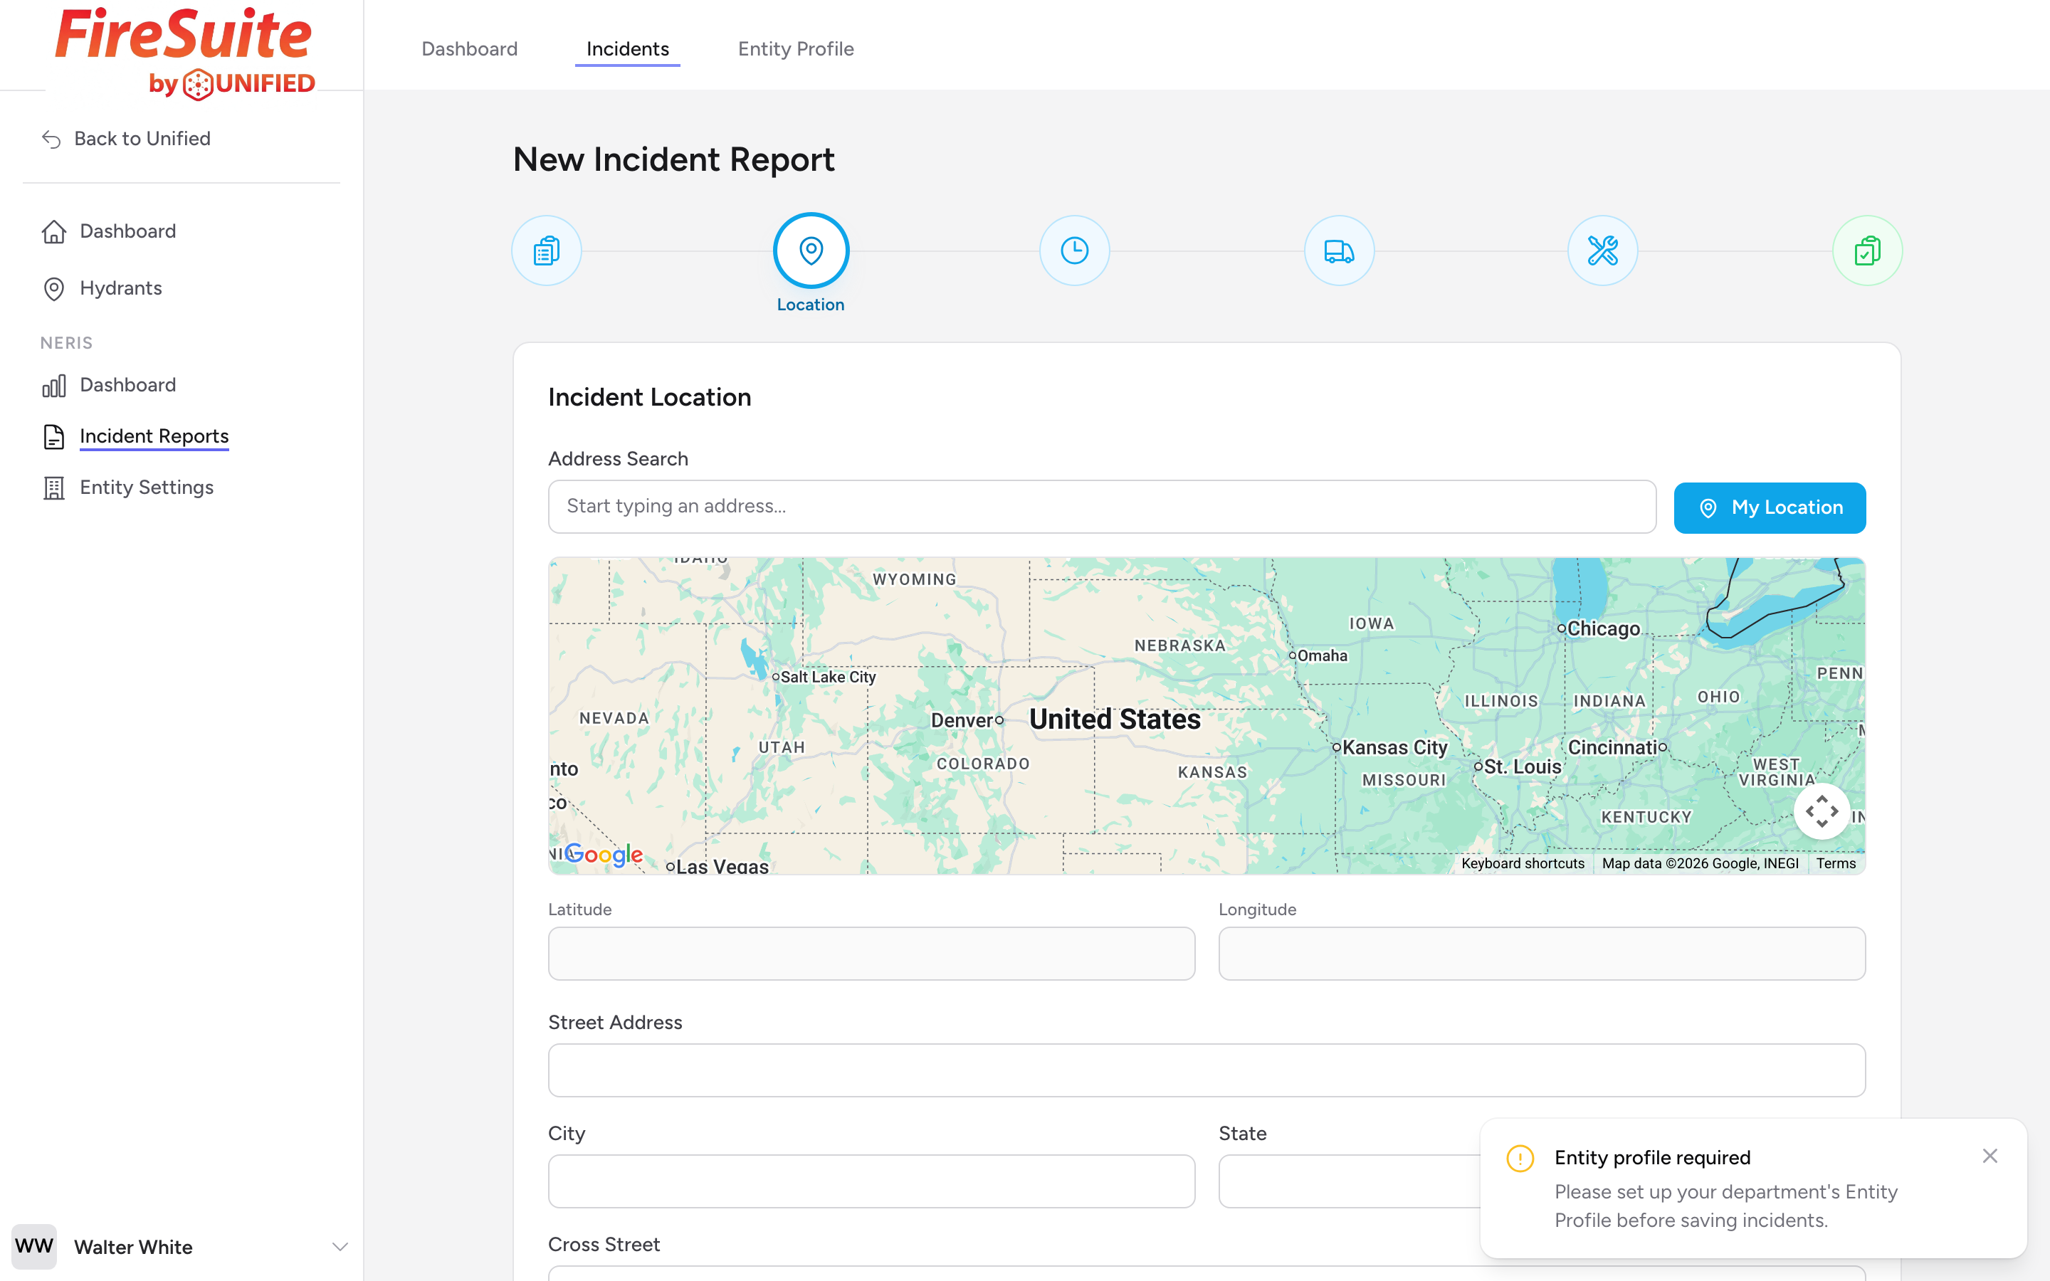Open map Keyboard shortcuts
The width and height of the screenshot is (2050, 1281).
point(1523,863)
